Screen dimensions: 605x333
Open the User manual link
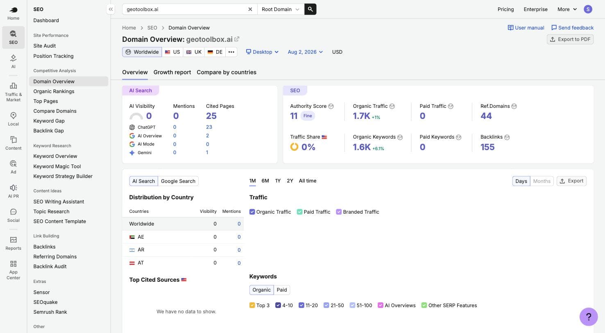click(x=526, y=28)
